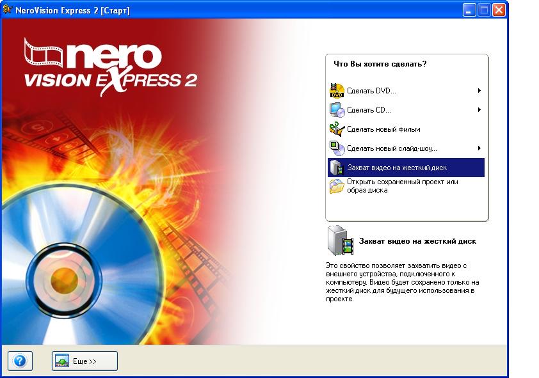Click the open folder icon for saved project
Image resolution: width=539 pixels, height=378 pixels.
coord(337,186)
